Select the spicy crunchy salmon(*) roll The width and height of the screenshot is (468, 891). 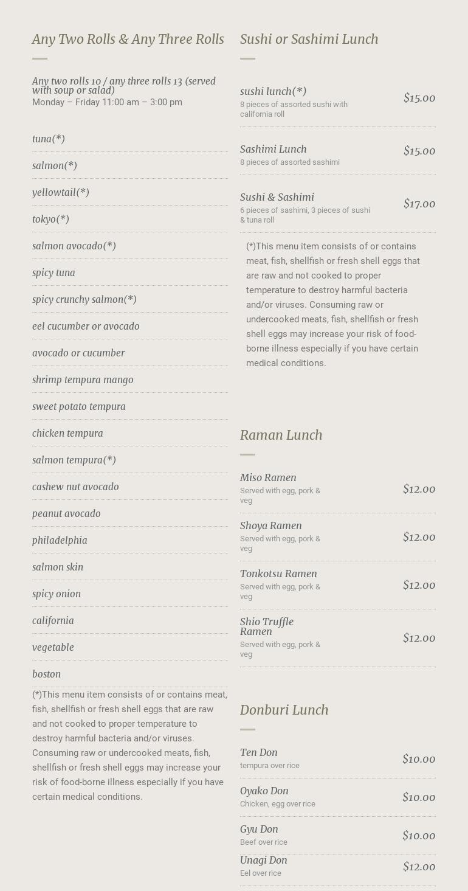[84, 300]
